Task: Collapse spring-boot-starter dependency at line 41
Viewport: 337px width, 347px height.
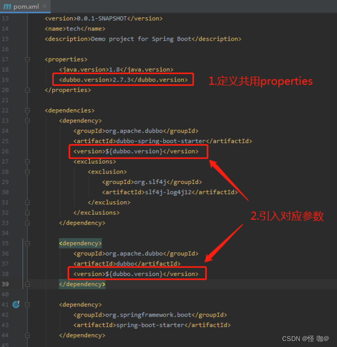Action: click(27, 305)
